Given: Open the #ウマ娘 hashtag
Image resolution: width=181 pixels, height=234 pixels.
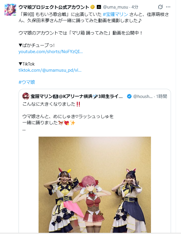Looking at the screenshot, I should pos(27,82).
